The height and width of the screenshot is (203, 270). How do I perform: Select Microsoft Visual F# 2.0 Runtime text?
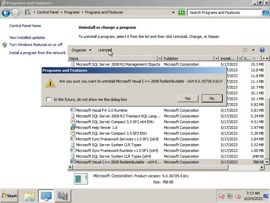coord(102,110)
